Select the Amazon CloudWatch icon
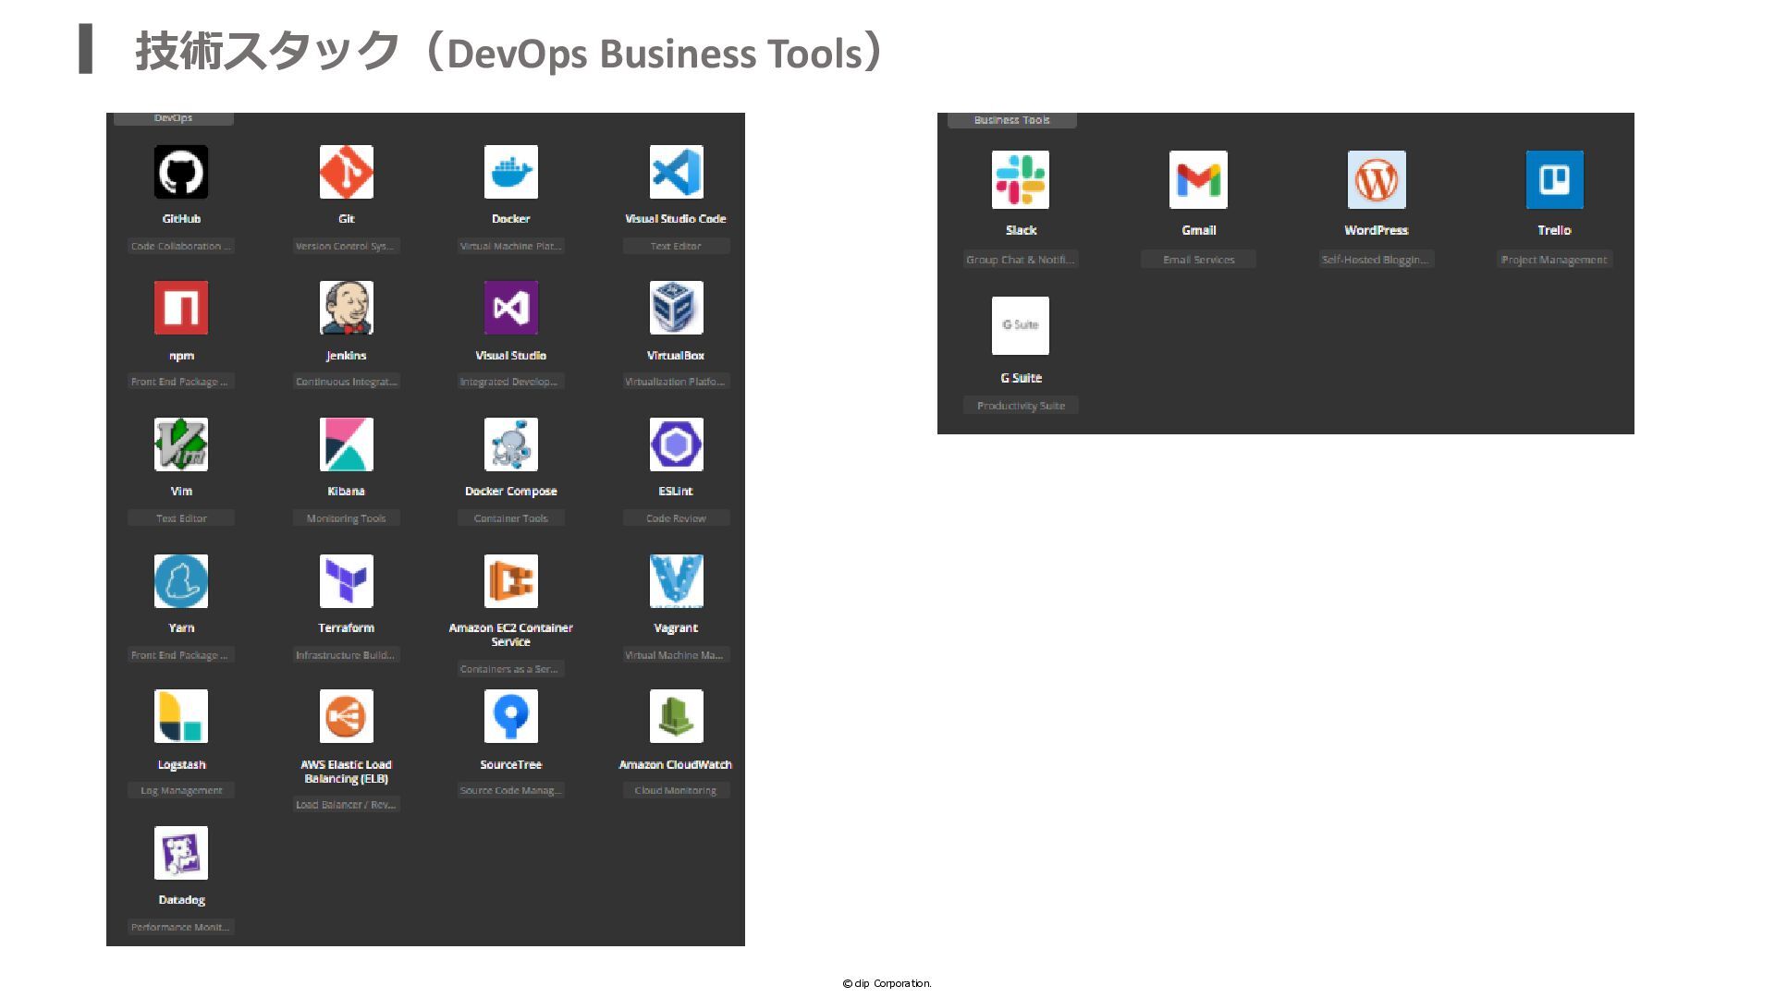Screen dimensions: 1775x998 (676, 716)
